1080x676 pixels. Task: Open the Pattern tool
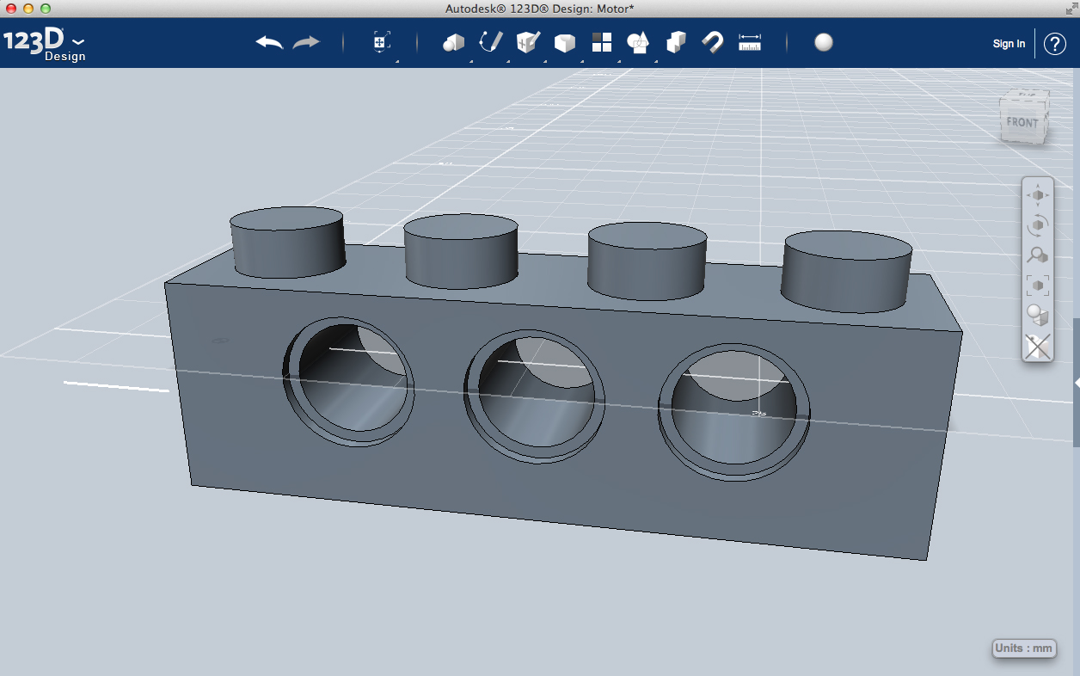point(602,41)
